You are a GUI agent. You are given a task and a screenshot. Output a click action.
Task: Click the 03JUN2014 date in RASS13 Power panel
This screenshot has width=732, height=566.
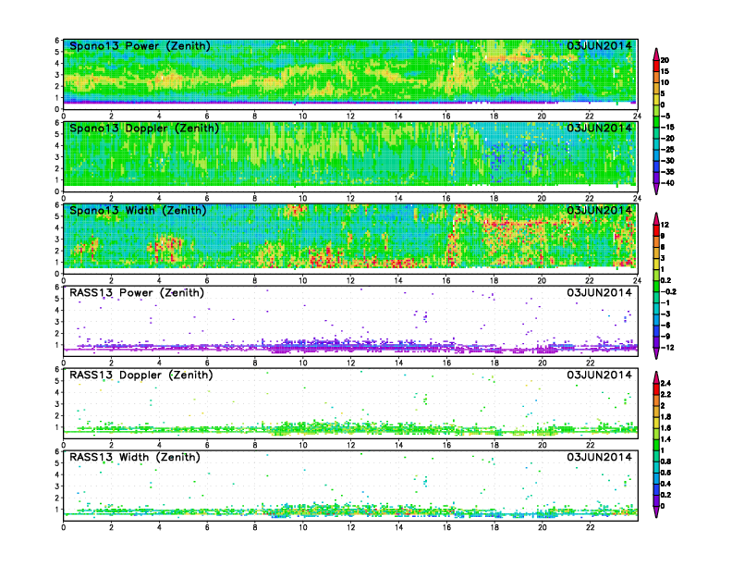click(x=600, y=293)
